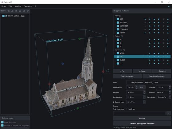The width and height of the screenshot is (172, 129).
Task: Click the Position spinner arrows
Action: click(x=170, y=87)
